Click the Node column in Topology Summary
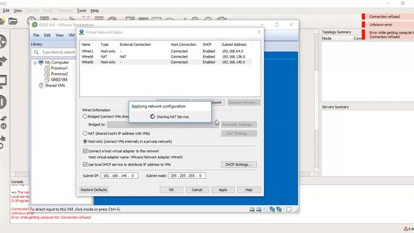Viewport: 414px width, 233px height. (x=337, y=38)
